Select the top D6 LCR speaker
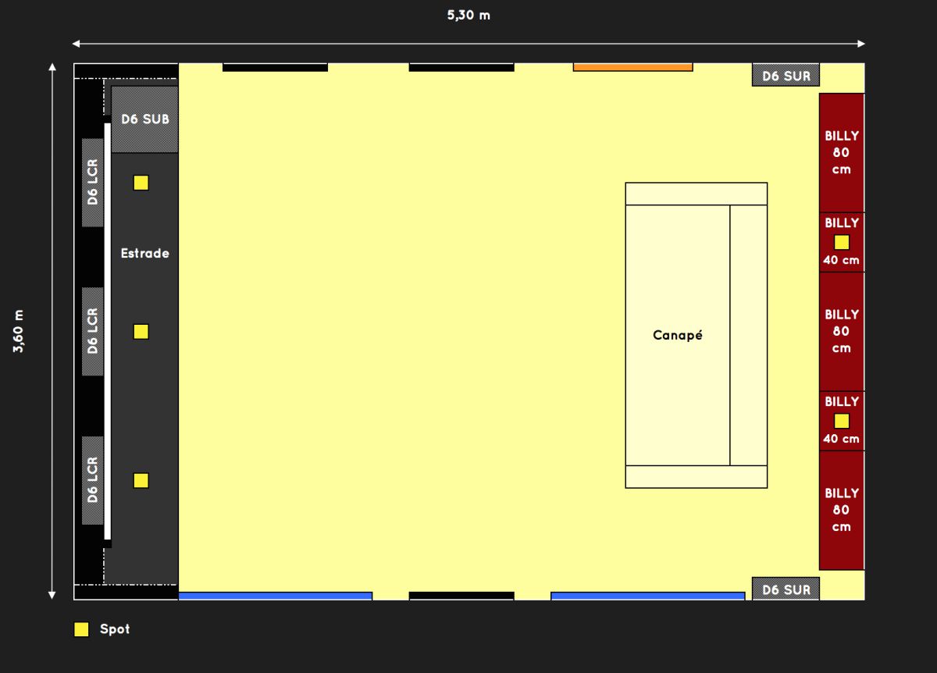 tap(93, 183)
